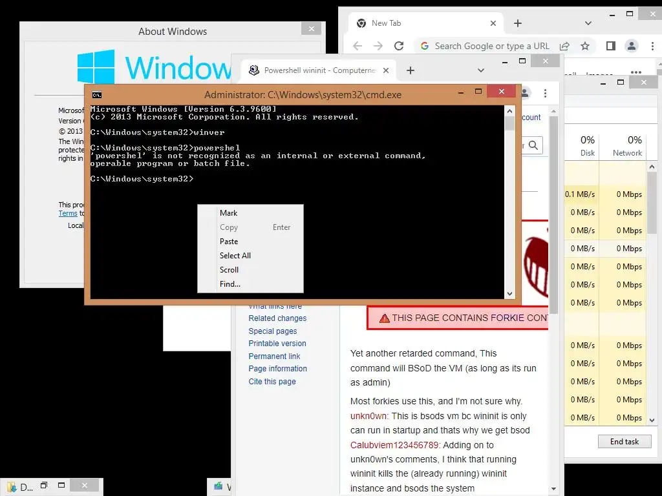Open the Printable version link
This screenshot has width=662, height=496.
coord(277,344)
